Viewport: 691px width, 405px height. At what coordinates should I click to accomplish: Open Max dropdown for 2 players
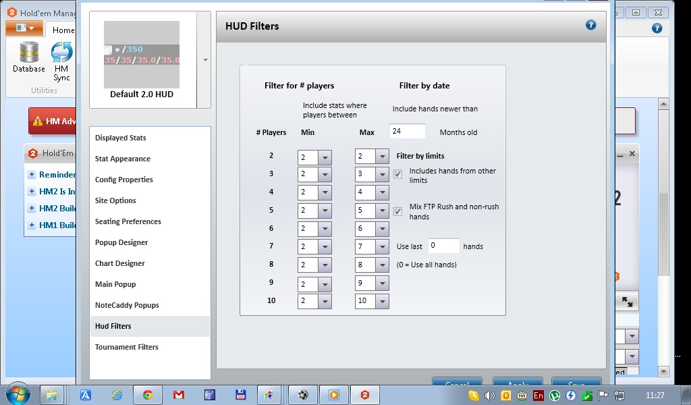[x=382, y=157]
